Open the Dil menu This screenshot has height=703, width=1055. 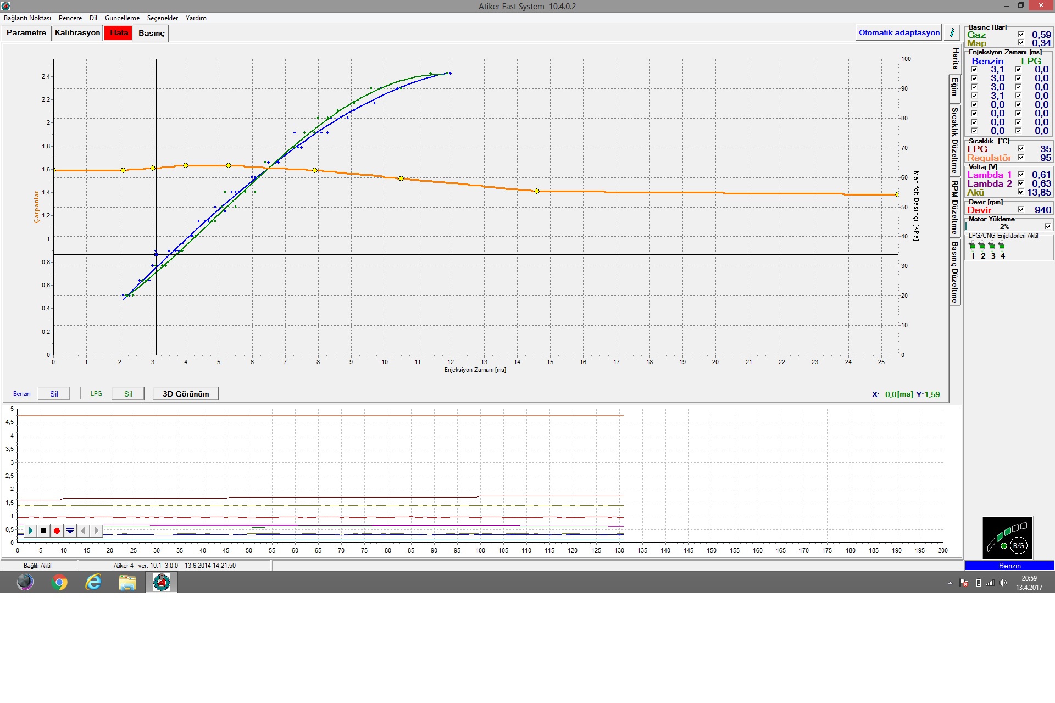[93, 18]
